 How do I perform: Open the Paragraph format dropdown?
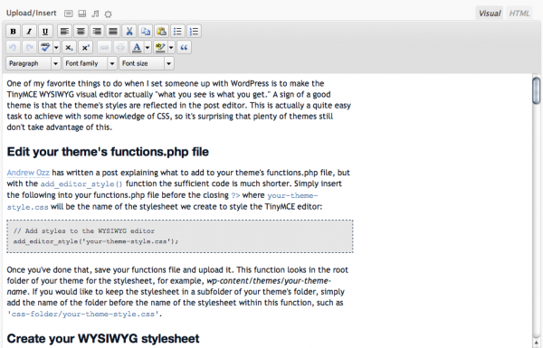pyautogui.click(x=33, y=63)
